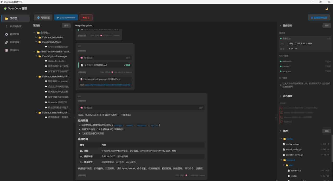The image size is (333, 181).
Task: Click the refresh button beside 项目树
Action: coord(66,25)
